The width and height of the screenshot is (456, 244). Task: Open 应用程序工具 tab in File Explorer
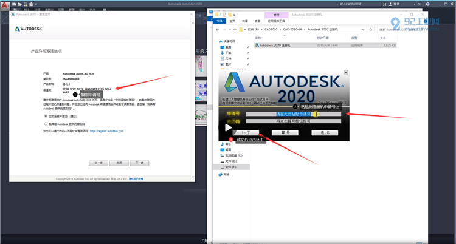[x=276, y=21]
